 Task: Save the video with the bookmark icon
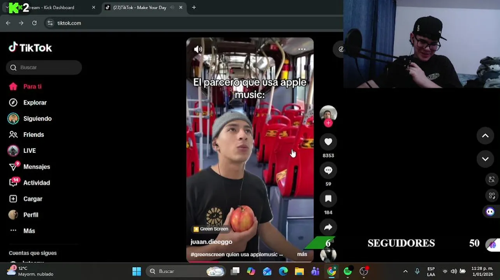tap(328, 199)
